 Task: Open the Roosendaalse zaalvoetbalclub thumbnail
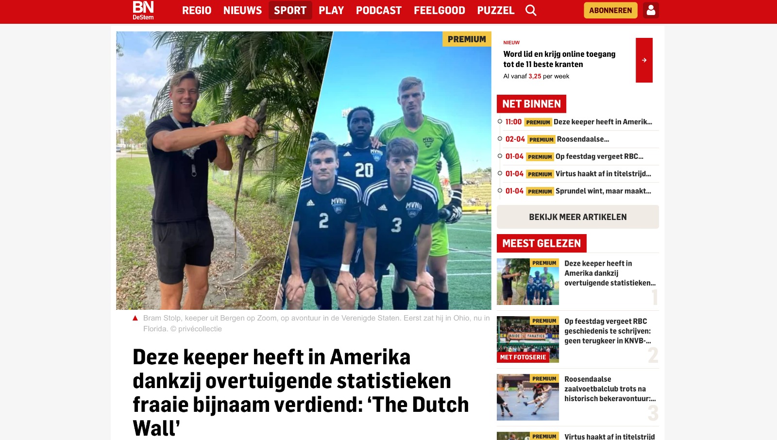point(528,397)
